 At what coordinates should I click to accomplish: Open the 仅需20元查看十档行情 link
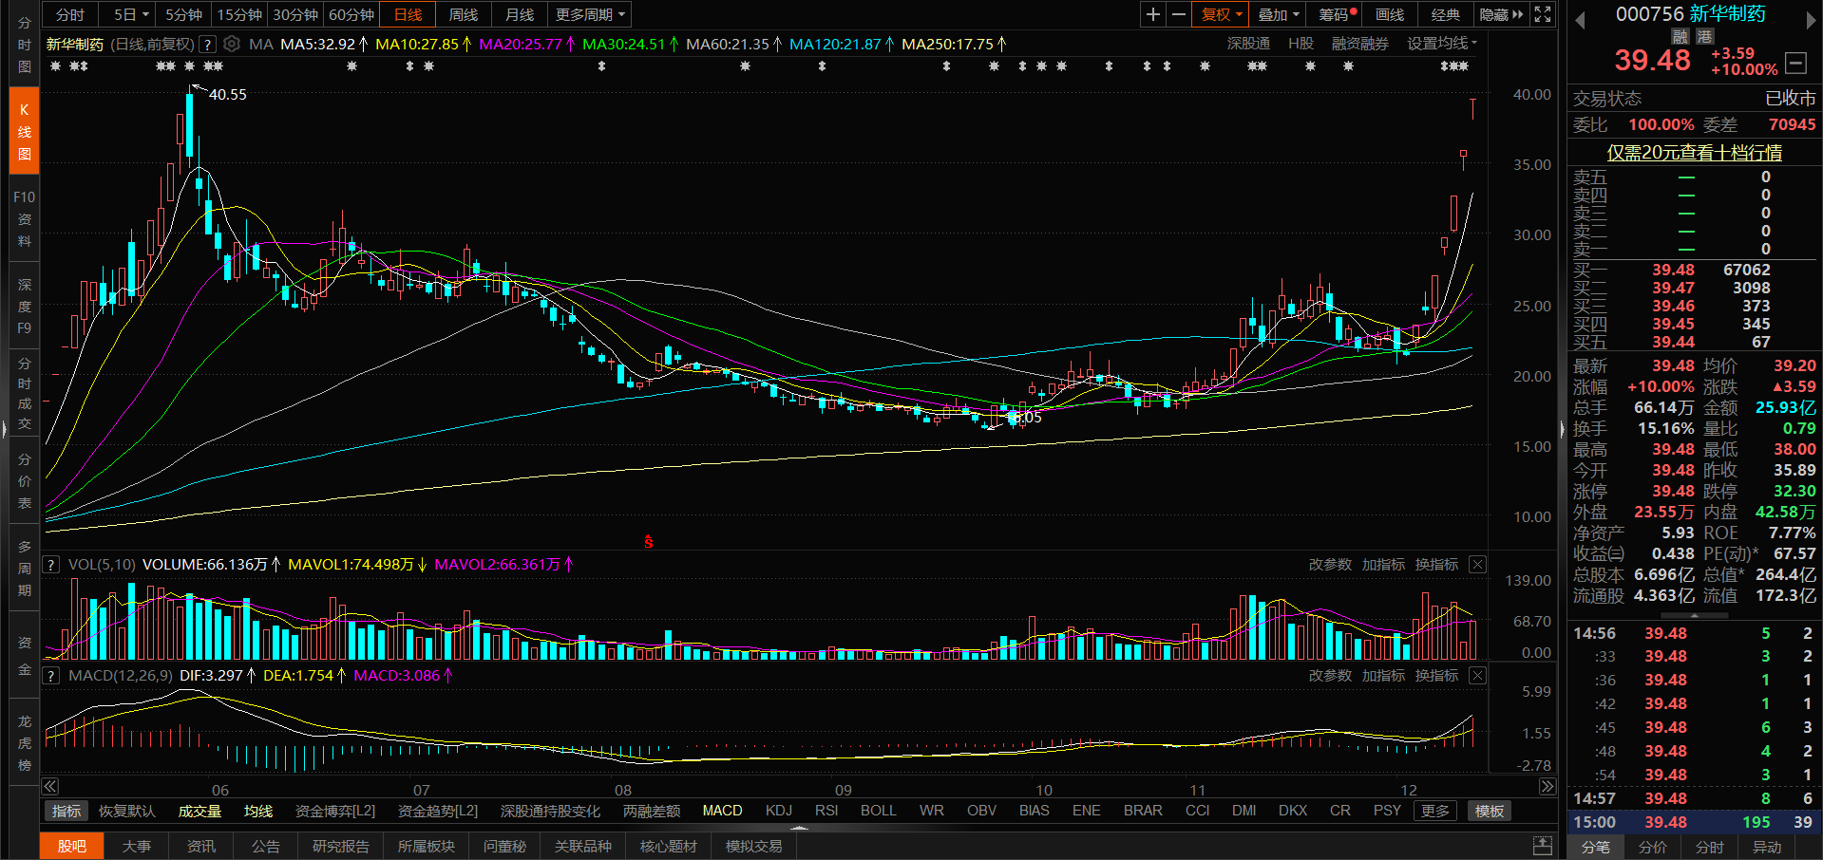click(x=1694, y=152)
